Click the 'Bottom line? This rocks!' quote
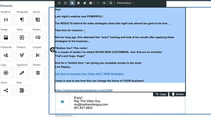This screenshot has height=118, width=211. coord(71,48)
